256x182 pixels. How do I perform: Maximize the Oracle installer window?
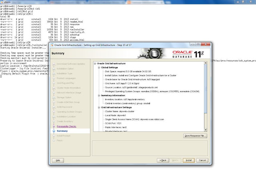[198, 44]
